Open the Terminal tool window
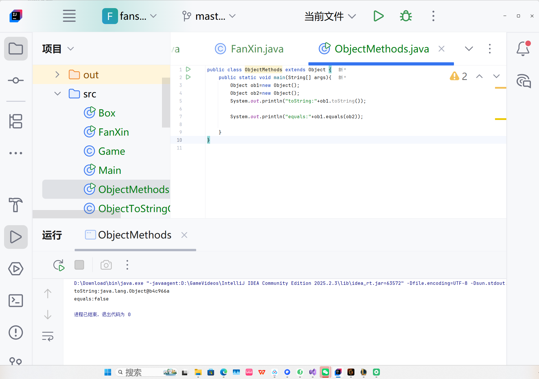 16,300
